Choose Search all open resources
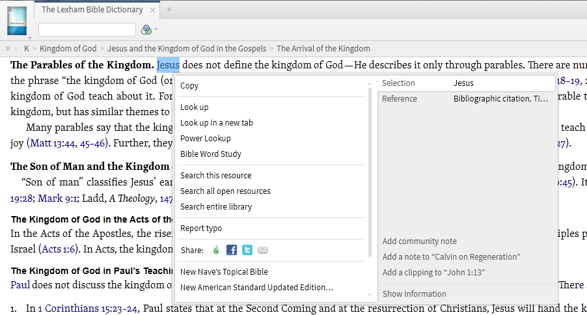This screenshot has width=587, height=315. (225, 191)
